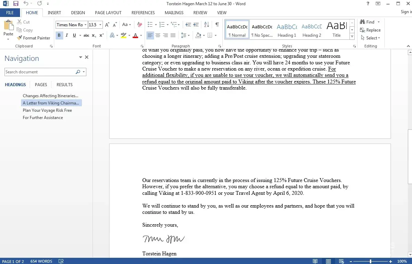Click the Format Painter tool

33,38
